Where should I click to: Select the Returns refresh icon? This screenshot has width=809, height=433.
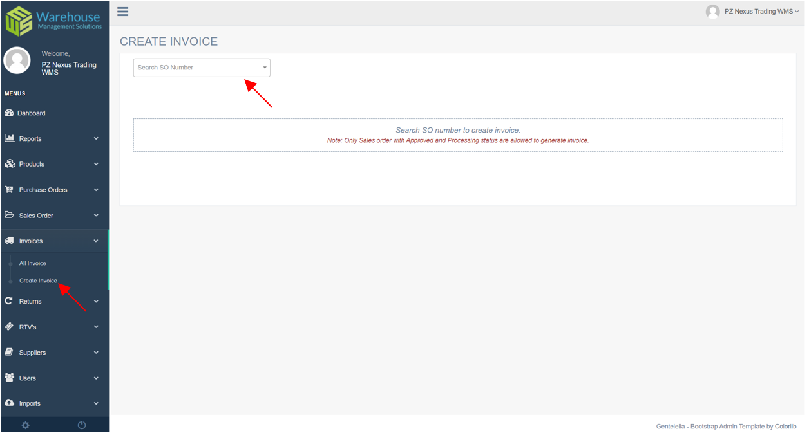tap(9, 301)
